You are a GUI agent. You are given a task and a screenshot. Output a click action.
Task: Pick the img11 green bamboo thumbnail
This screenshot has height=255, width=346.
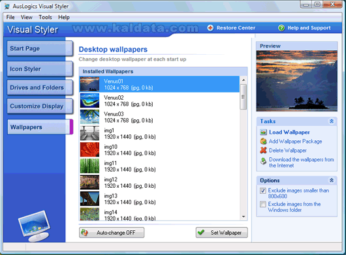click(89, 166)
